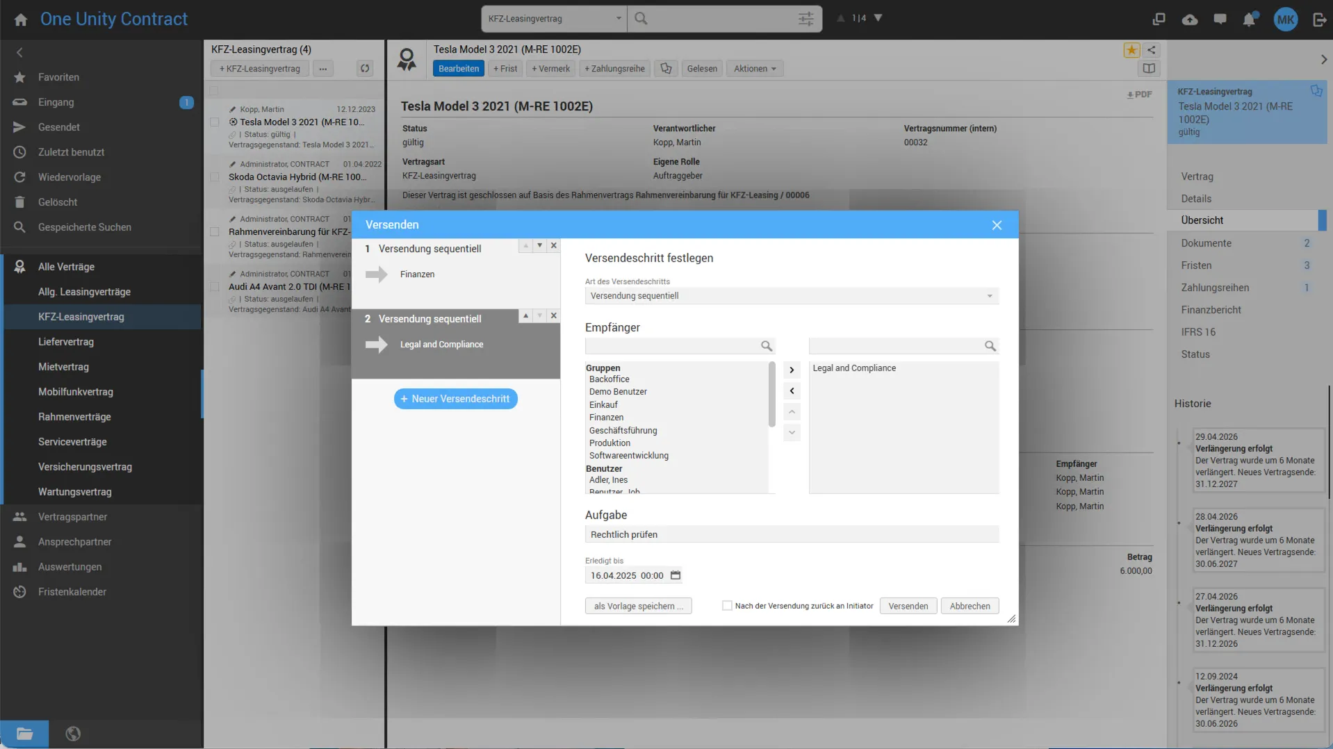Screen dimensions: 1333x749
Task: Click Abbrechen button
Action: click(970, 606)
